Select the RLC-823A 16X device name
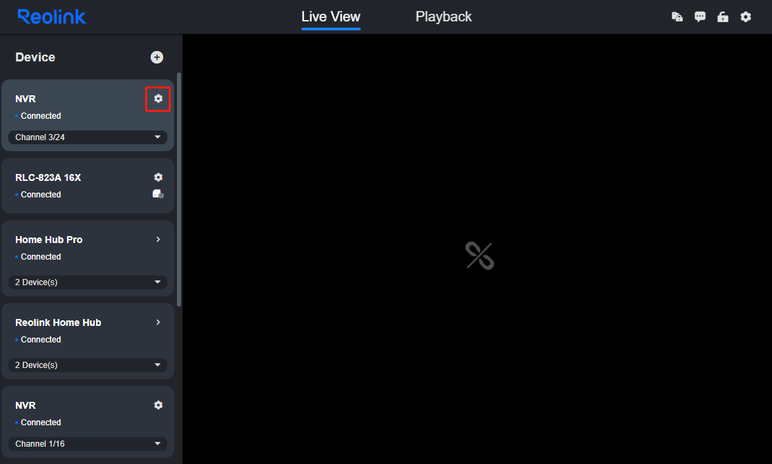The image size is (772, 464). 48,177
